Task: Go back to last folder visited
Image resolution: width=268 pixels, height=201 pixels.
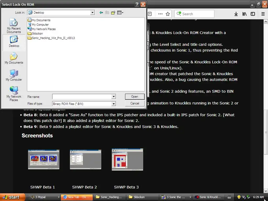Action: [x=101, y=13]
